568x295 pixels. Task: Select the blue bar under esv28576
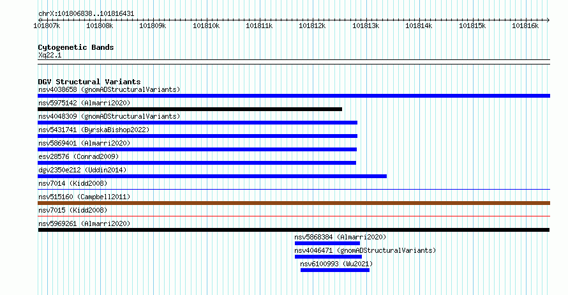(197, 163)
